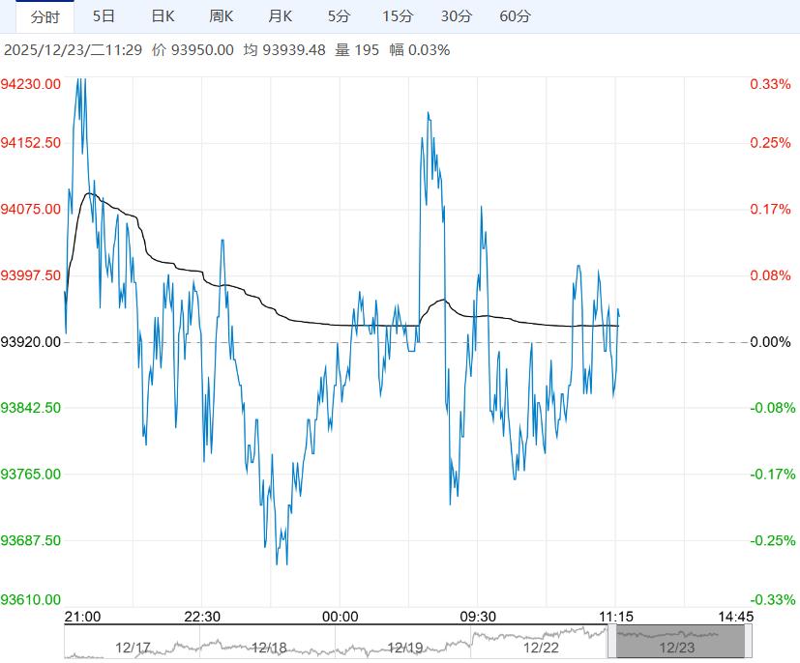Click the black average line's early peak
800x663 pixels.
(x=90, y=193)
